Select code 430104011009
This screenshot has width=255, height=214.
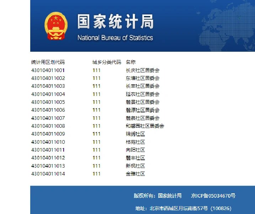(x=48, y=134)
